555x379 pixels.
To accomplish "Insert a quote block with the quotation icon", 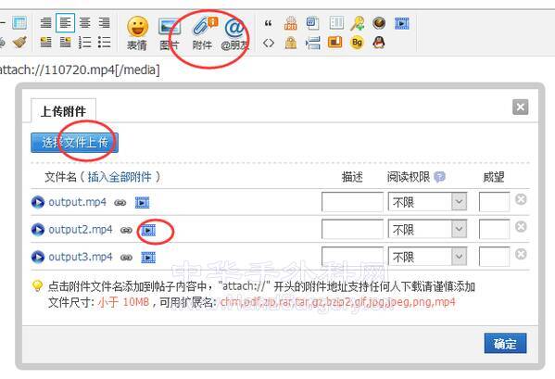I will click(269, 23).
